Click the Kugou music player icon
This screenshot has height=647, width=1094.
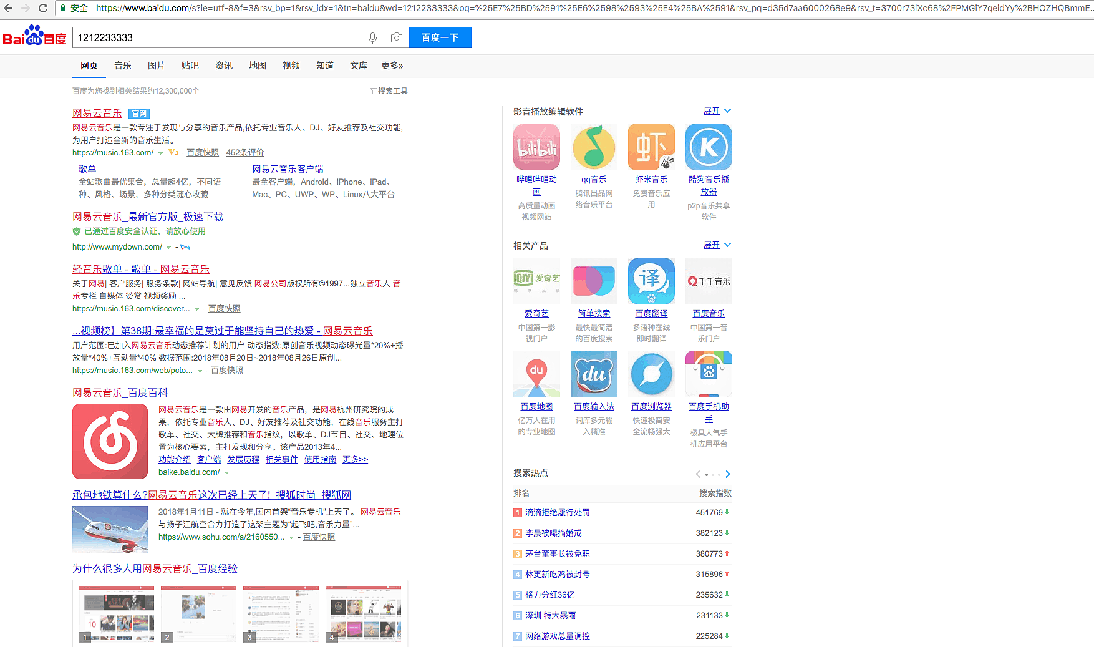(709, 147)
